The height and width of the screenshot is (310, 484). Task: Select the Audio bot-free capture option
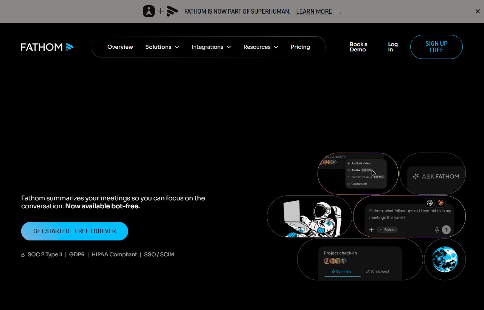pos(360,170)
